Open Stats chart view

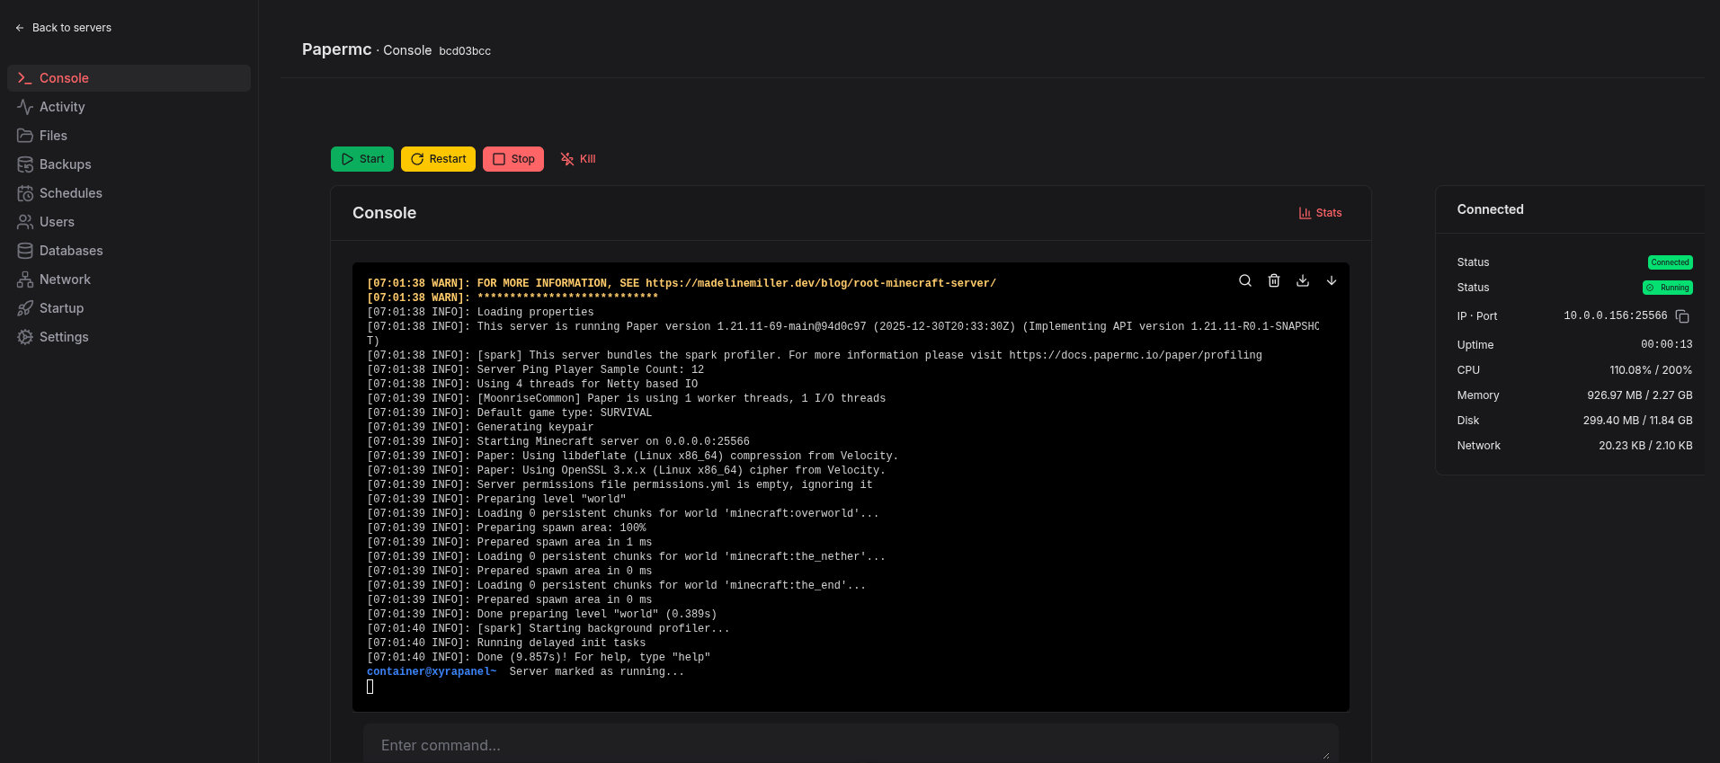pos(1320,213)
